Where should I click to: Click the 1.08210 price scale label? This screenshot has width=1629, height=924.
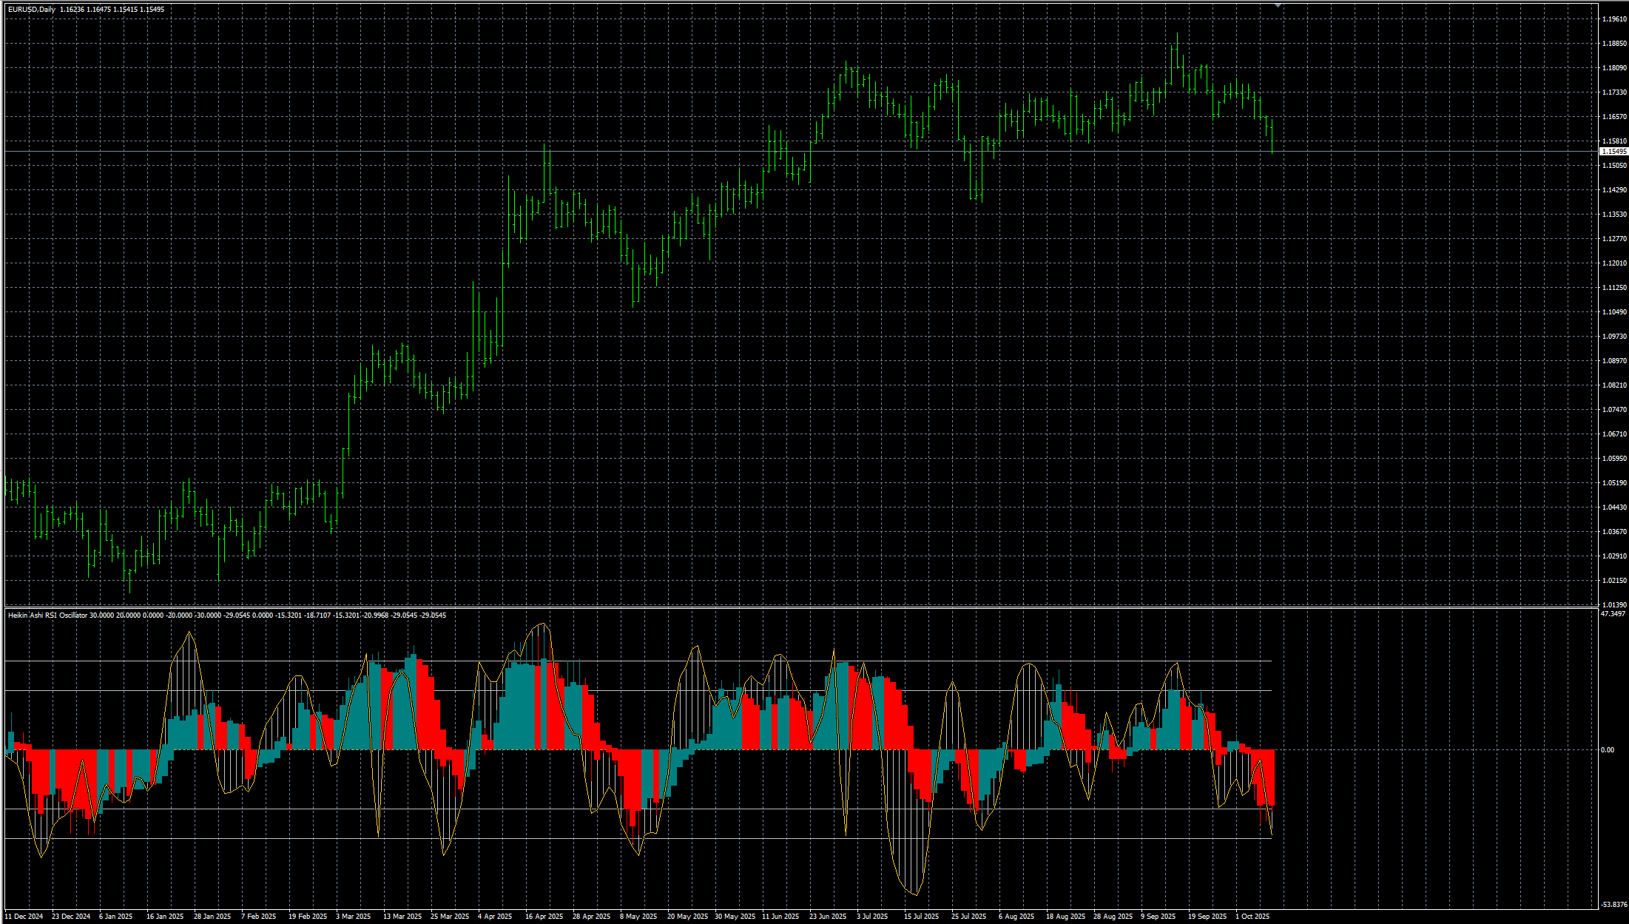click(x=1614, y=385)
